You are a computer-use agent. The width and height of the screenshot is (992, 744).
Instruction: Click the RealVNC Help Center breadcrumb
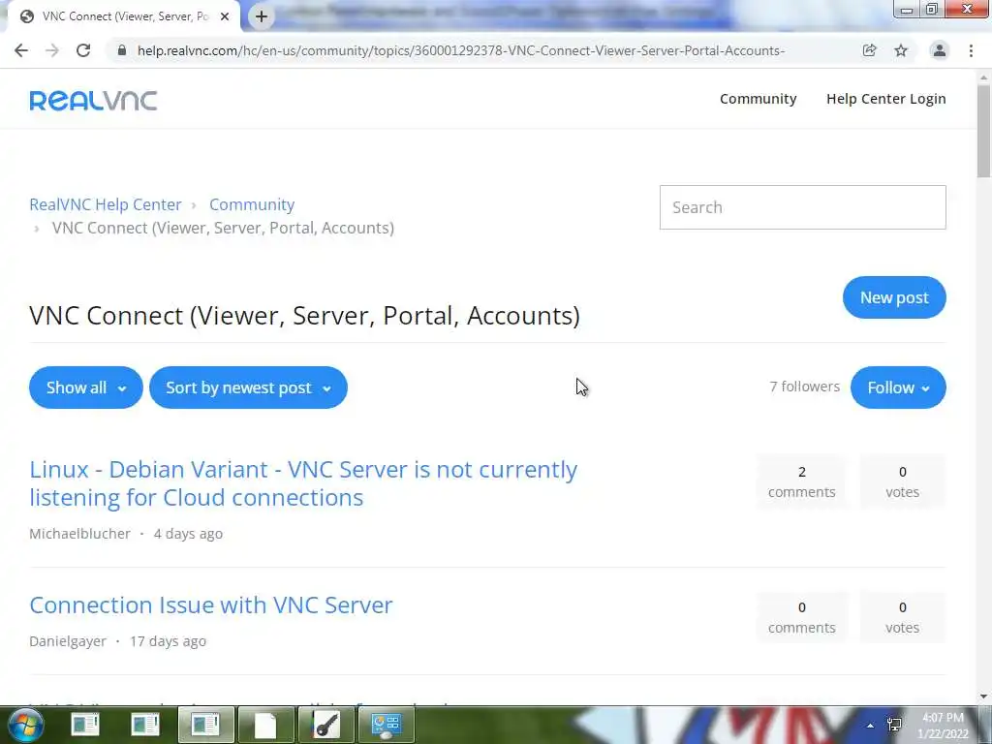[105, 204]
